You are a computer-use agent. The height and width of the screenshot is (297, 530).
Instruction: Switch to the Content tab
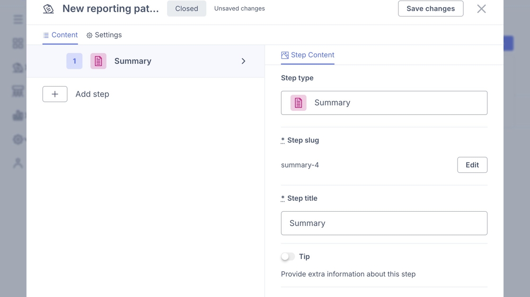pos(60,35)
